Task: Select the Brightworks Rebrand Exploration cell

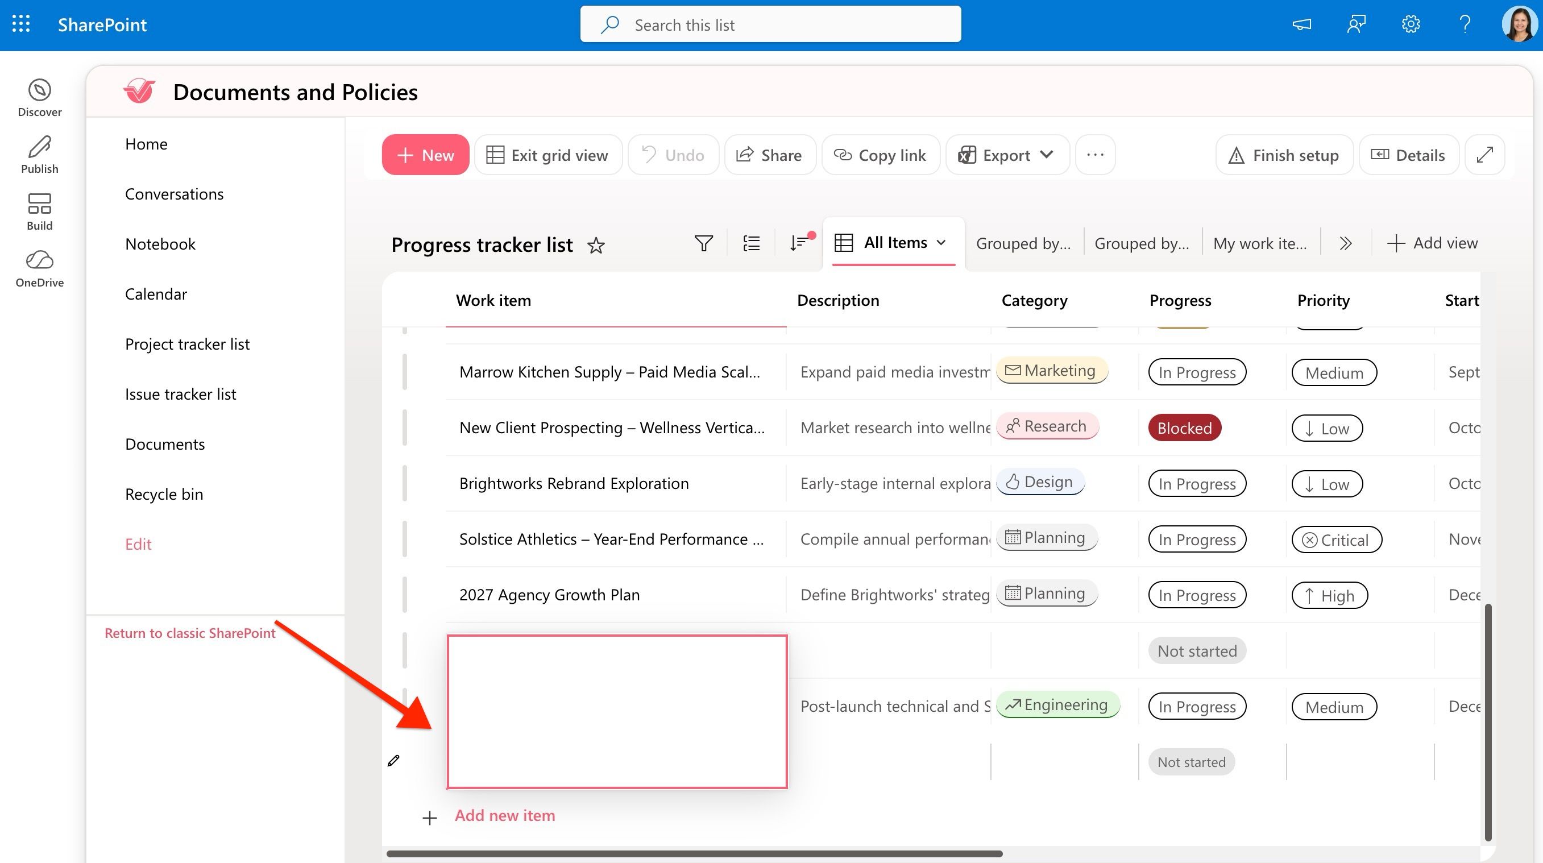Action: click(616, 483)
